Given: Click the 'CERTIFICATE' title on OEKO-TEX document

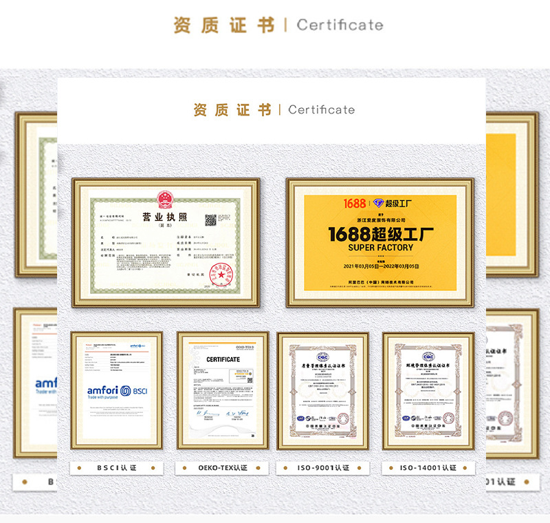Looking at the screenshot, I should [x=223, y=359].
